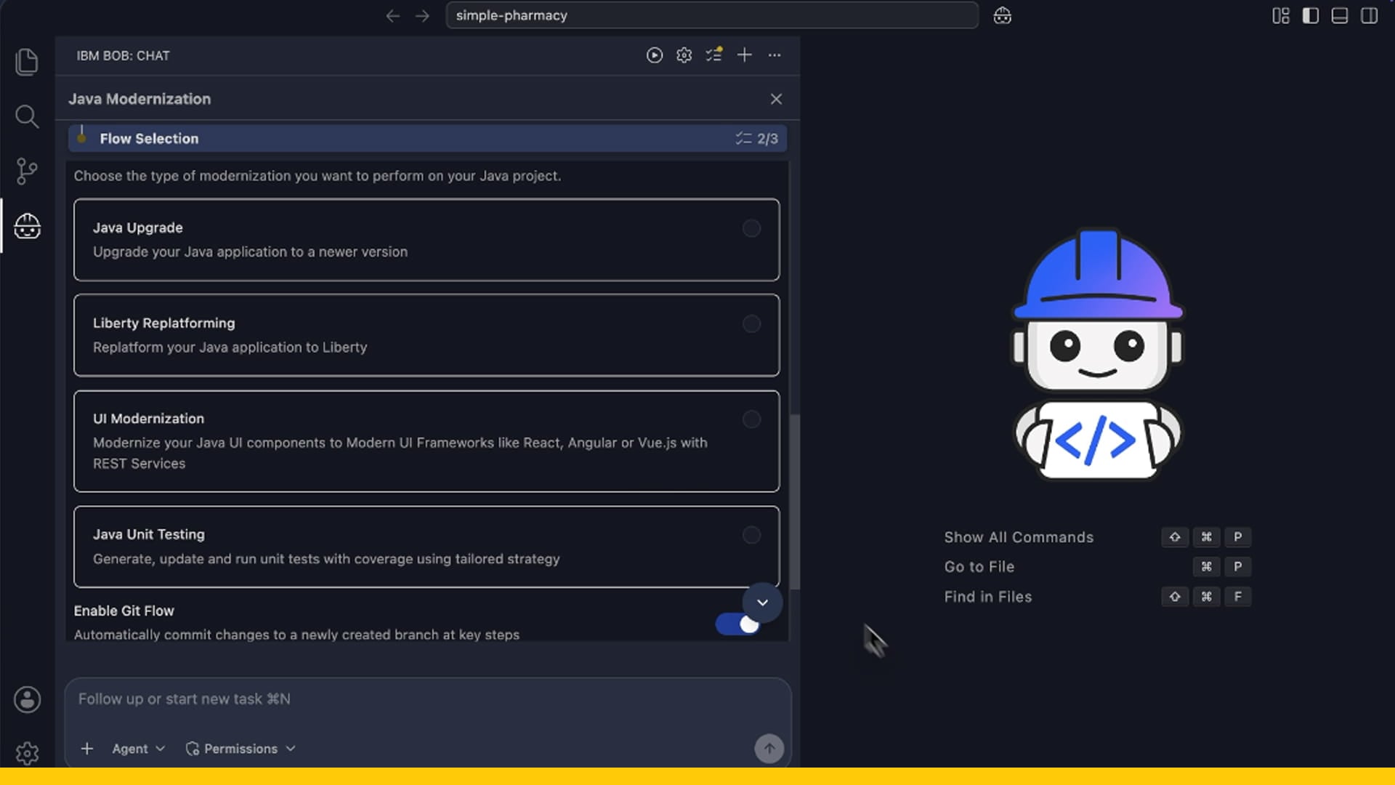Click the send arrow button in chat input
Viewport: 1395px width, 785px height.
(769, 748)
